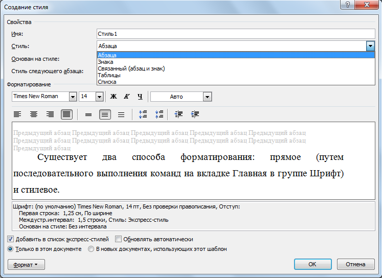382x278 pixels.
Task: Collapse the Стиль type dropdown arrow
Action: coord(370,46)
